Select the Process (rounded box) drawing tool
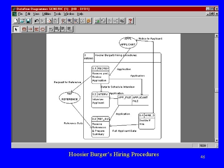 coord(24,29)
